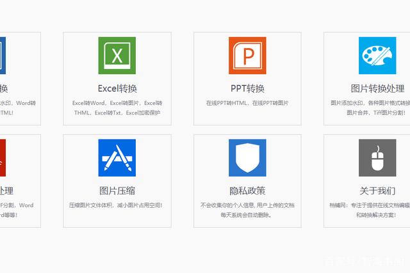Image resolution: width=410 pixels, height=273 pixels.
Task: Click the green Excel icon
Action: (x=117, y=56)
